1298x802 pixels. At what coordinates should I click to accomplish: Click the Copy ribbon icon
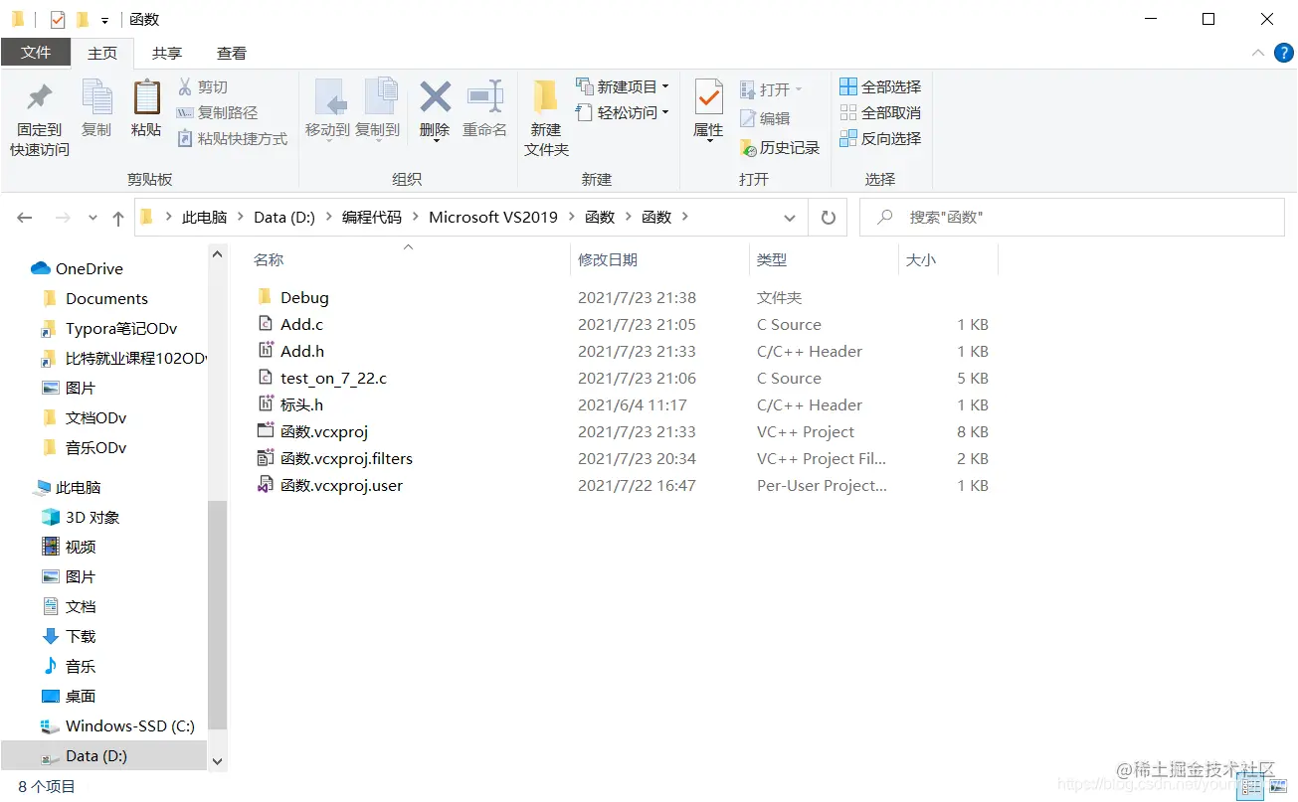point(96,98)
